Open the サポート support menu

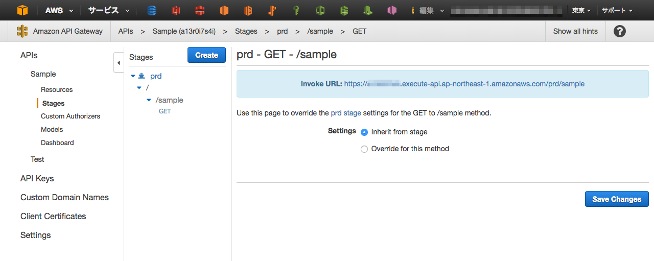coord(617,10)
